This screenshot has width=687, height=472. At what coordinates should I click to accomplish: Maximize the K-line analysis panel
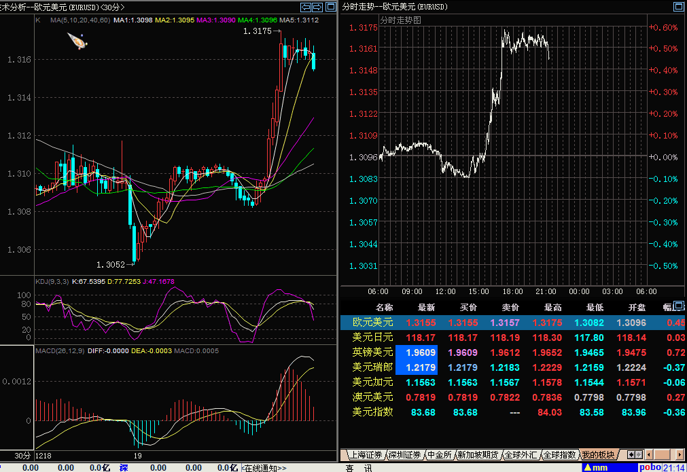[x=330, y=7]
